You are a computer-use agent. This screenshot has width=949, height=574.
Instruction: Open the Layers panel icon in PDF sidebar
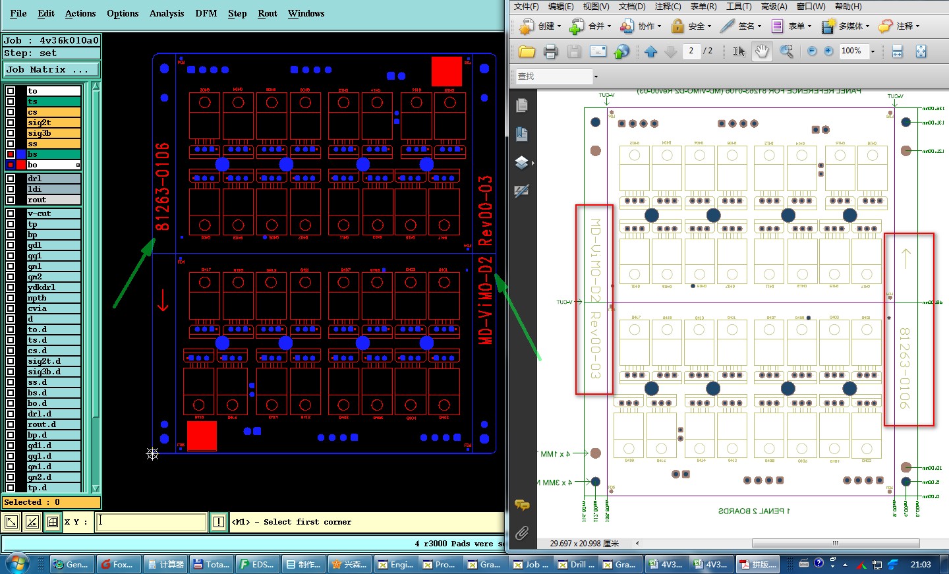click(x=522, y=162)
